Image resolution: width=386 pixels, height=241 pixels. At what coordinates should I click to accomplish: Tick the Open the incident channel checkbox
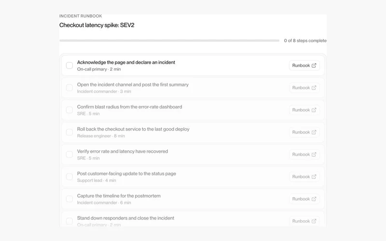coord(69,88)
